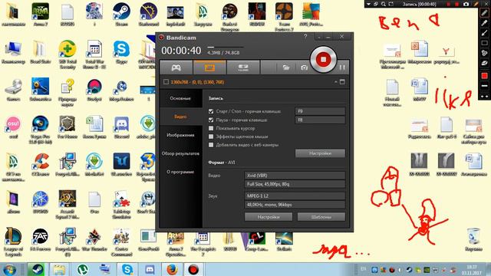Click Настройки button under the Формат section
491x276 pixels.
click(x=269, y=217)
